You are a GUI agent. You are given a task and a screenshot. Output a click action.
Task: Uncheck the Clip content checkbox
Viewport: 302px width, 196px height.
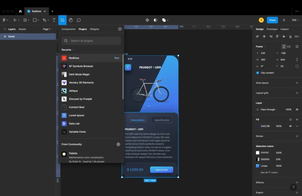(257, 73)
